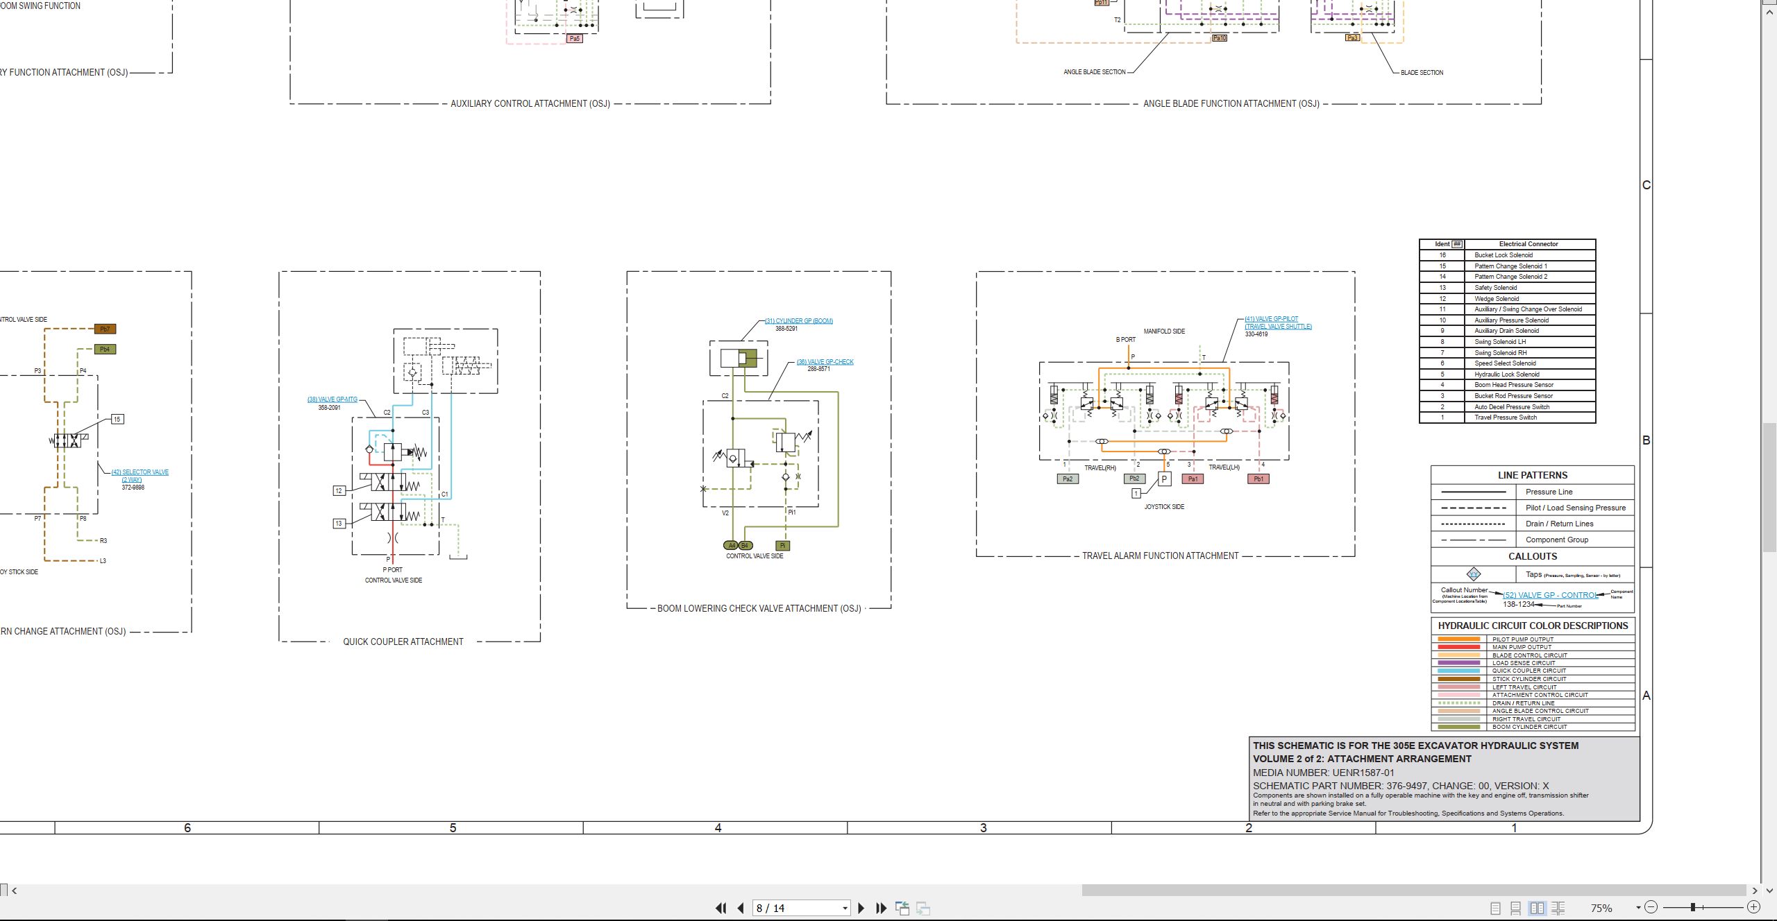Switch to single page view
Image resolution: width=1777 pixels, height=921 pixels.
pyautogui.click(x=1496, y=908)
